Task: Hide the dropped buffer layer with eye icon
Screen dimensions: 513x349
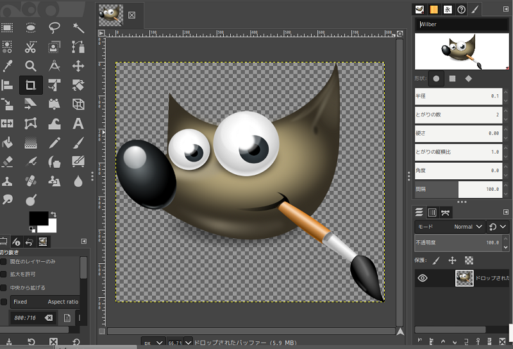Action: click(423, 278)
